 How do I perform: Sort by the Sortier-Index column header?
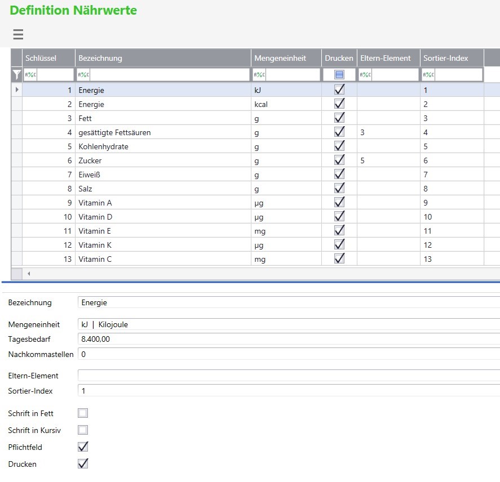pos(451,58)
